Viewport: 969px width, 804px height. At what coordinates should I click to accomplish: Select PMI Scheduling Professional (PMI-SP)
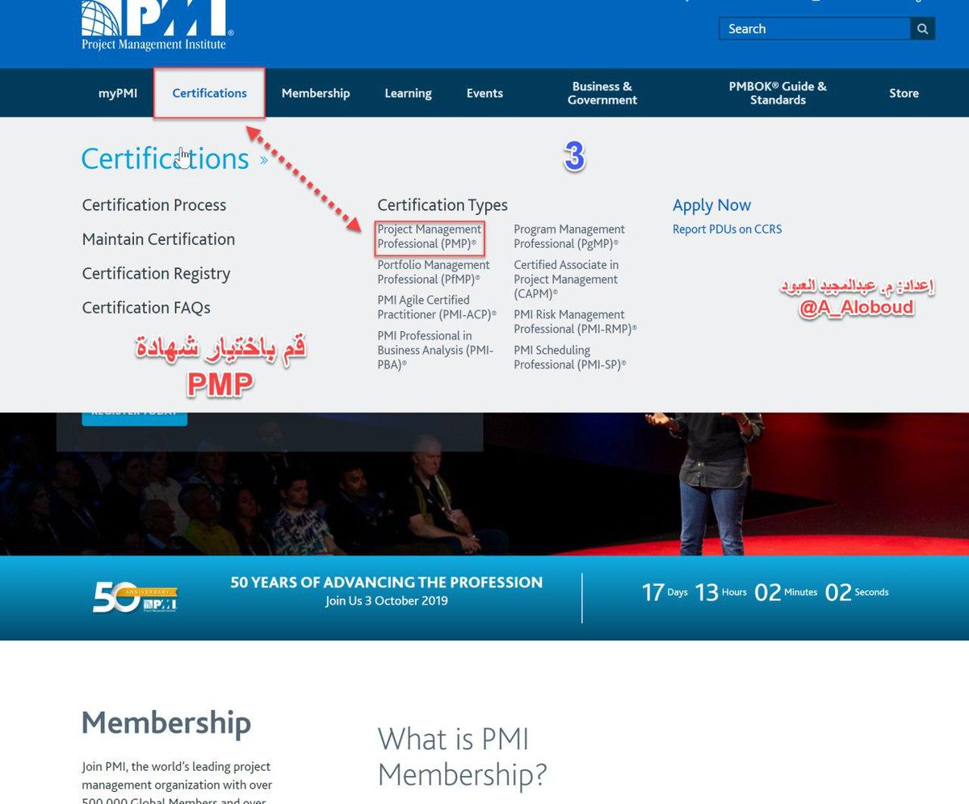(570, 357)
